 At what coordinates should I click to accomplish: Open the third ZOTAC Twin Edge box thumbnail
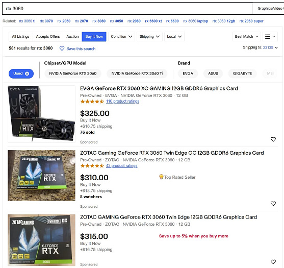(x=41, y=240)
